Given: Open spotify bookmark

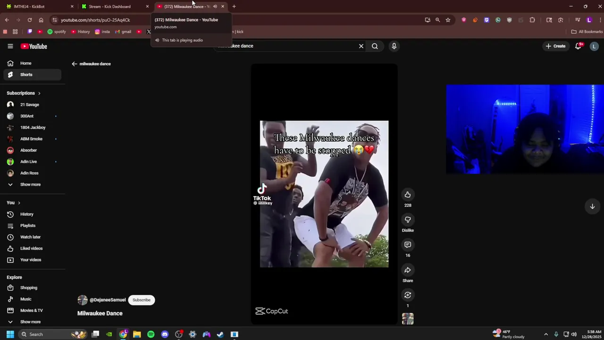Looking at the screenshot, I should pos(57,32).
